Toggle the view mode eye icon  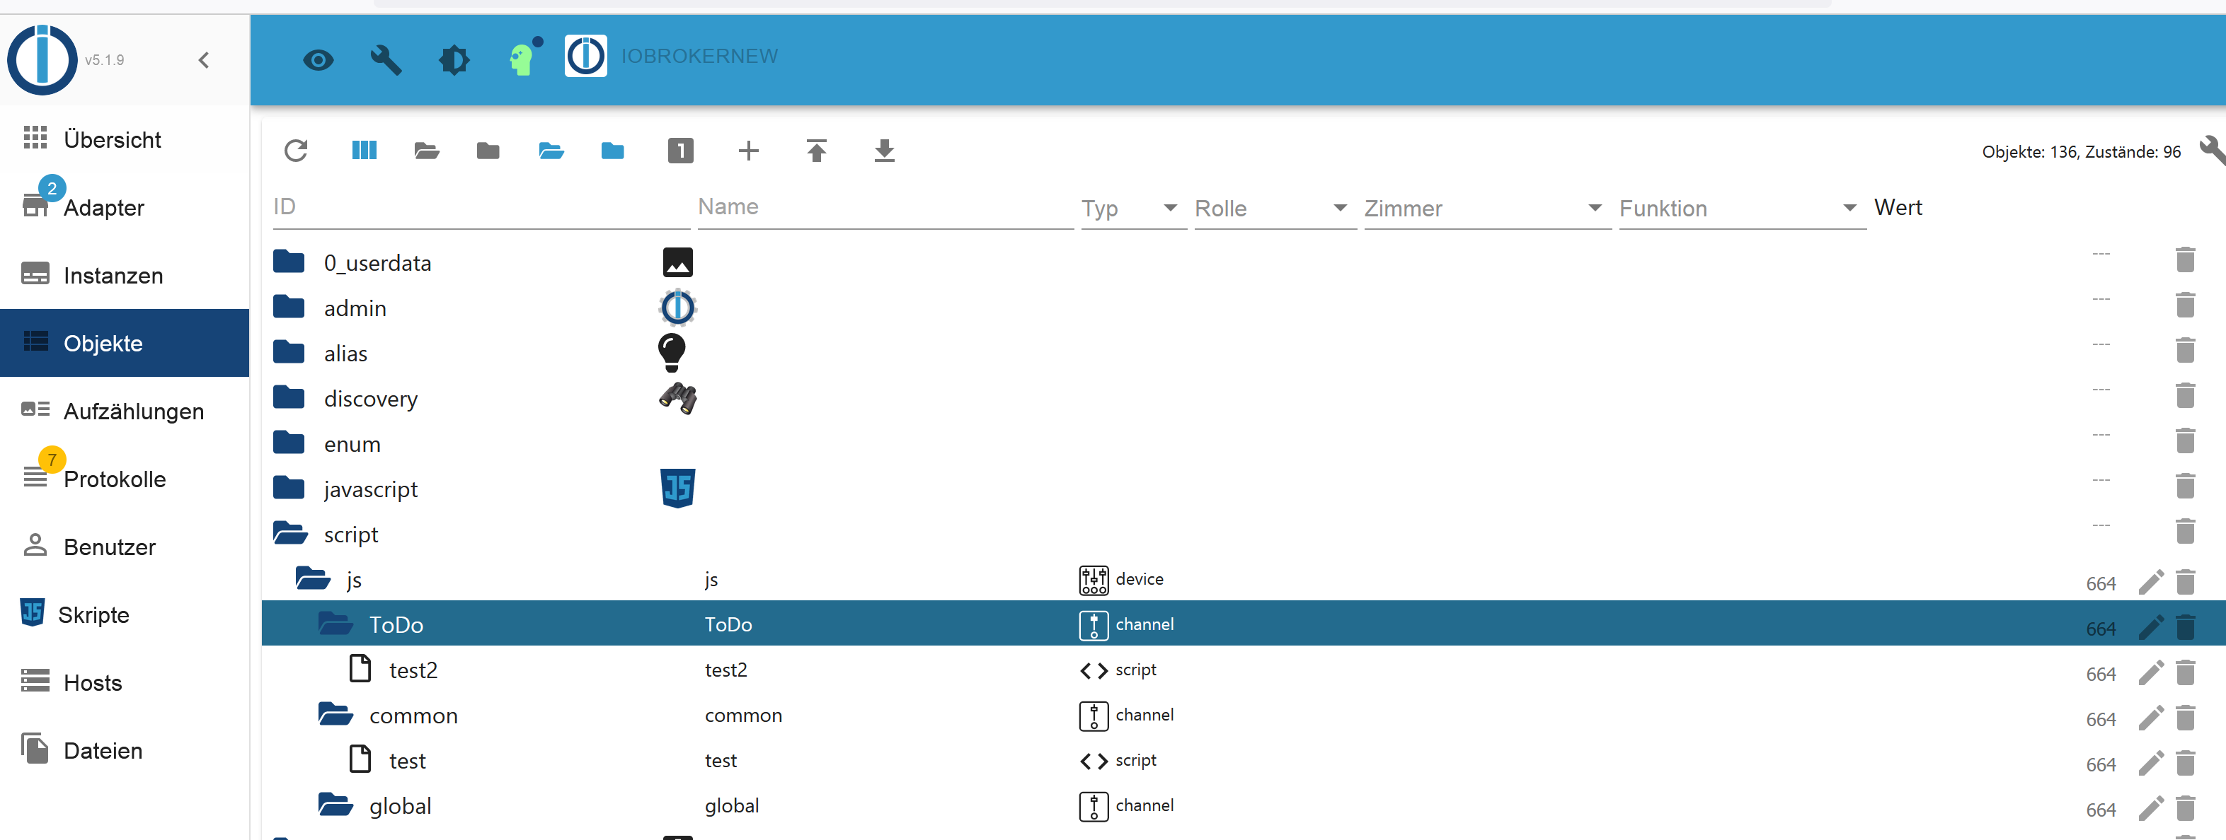coord(318,60)
